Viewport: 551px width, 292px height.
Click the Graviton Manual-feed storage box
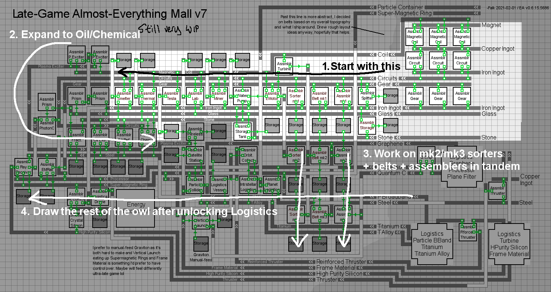click(x=201, y=244)
